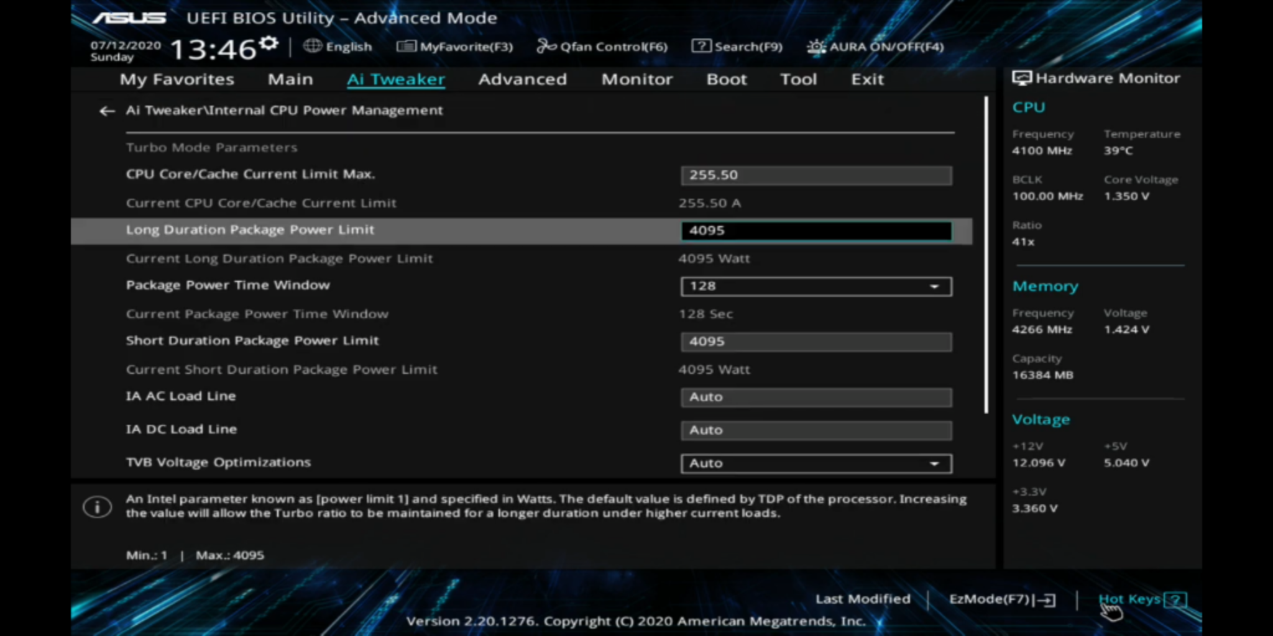Image resolution: width=1273 pixels, height=636 pixels.
Task: Switch to EzMode(F7)
Action: pos(1001,599)
